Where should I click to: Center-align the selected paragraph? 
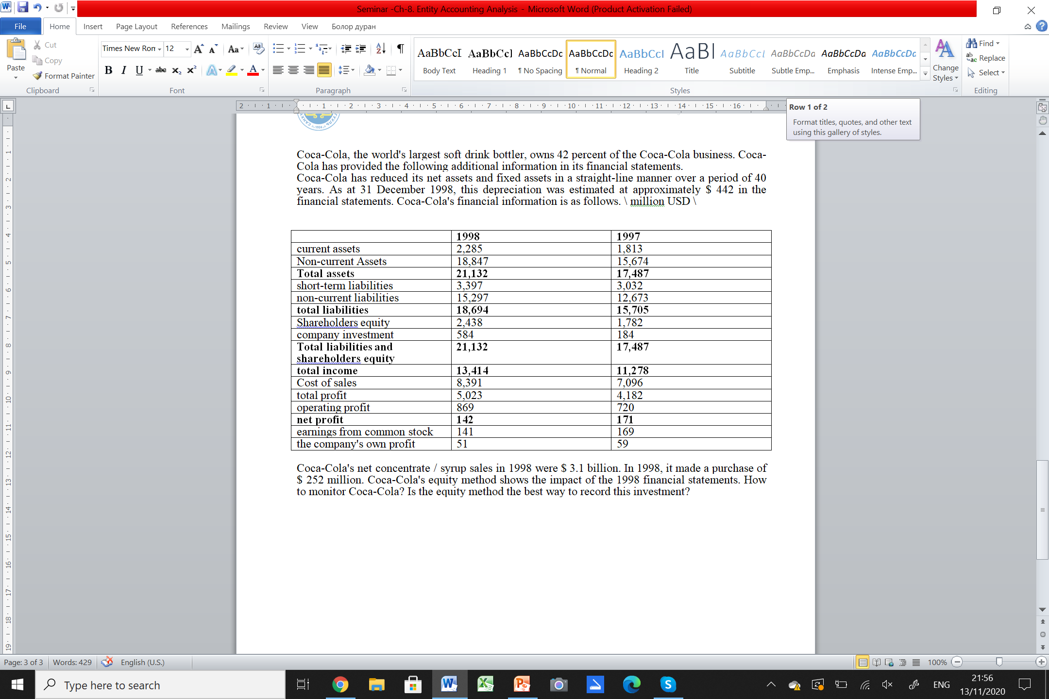[x=294, y=70]
